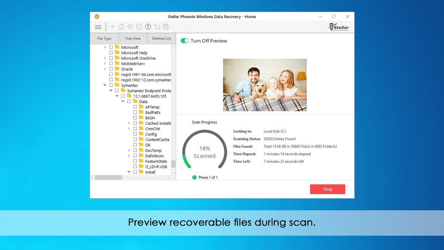Viewport: 444px width, 250px height.
Task: Show the information icon
Action: coord(139,27)
